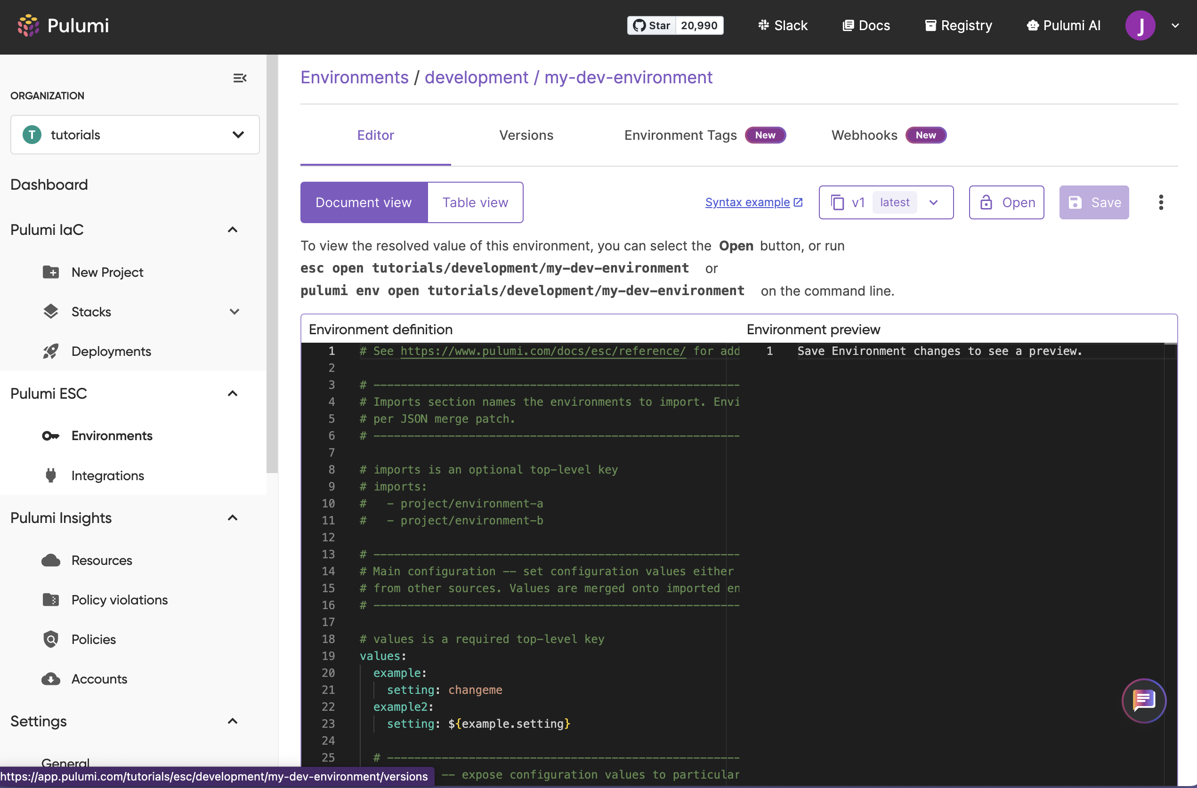
Task: Expand the user account menu chevron
Action: point(1175,25)
